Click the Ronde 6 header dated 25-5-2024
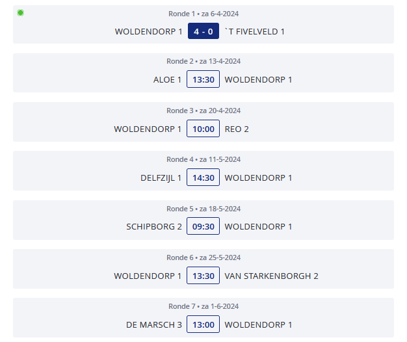The height and width of the screenshot is (342, 407). pos(203,257)
